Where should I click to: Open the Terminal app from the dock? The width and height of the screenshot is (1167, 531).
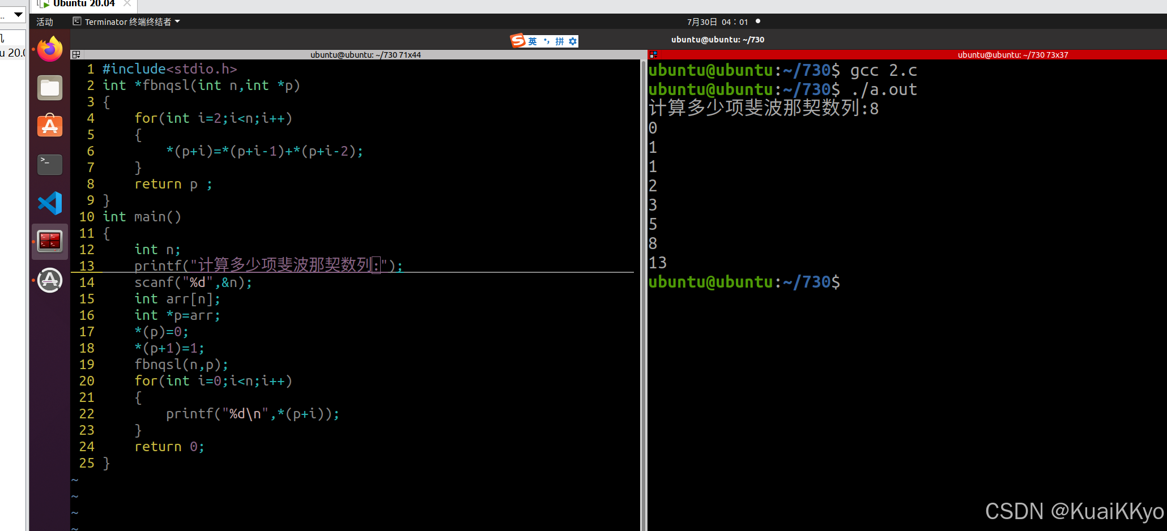(x=49, y=165)
